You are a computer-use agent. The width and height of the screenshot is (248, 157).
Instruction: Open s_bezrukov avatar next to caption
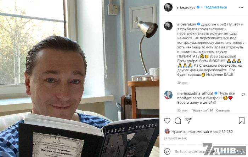[x=168, y=26]
